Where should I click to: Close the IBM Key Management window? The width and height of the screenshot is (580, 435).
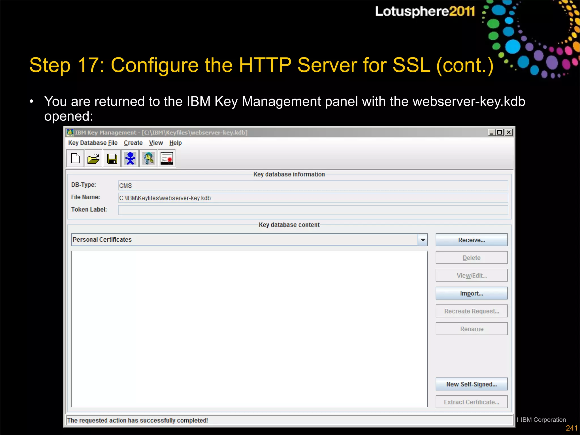pyautogui.click(x=509, y=132)
